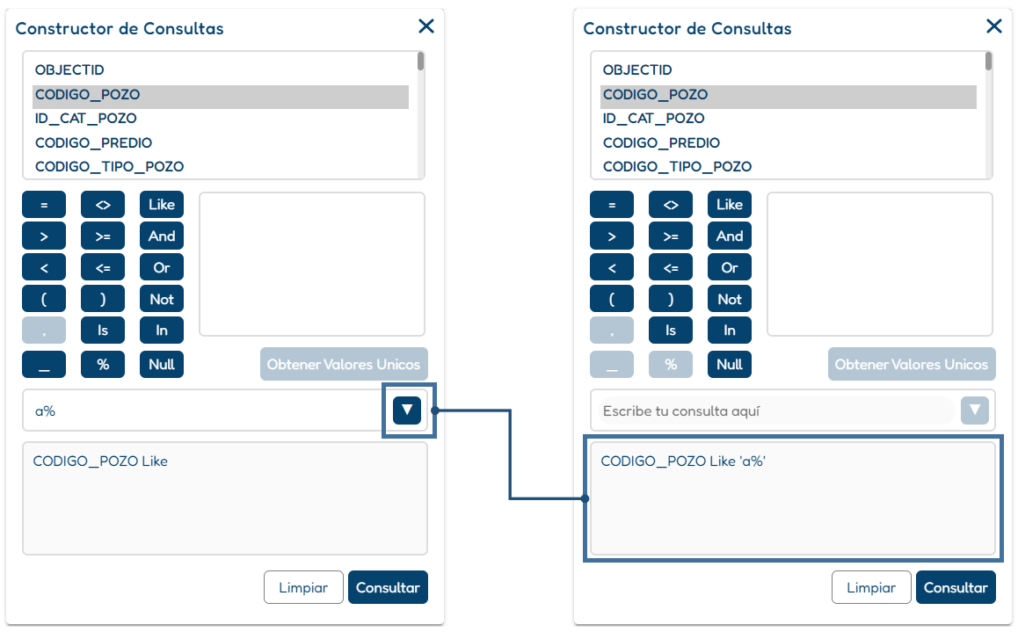Select CODIGO_PREDIO field in left list
The width and height of the screenshot is (1018, 632).
pos(93,142)
